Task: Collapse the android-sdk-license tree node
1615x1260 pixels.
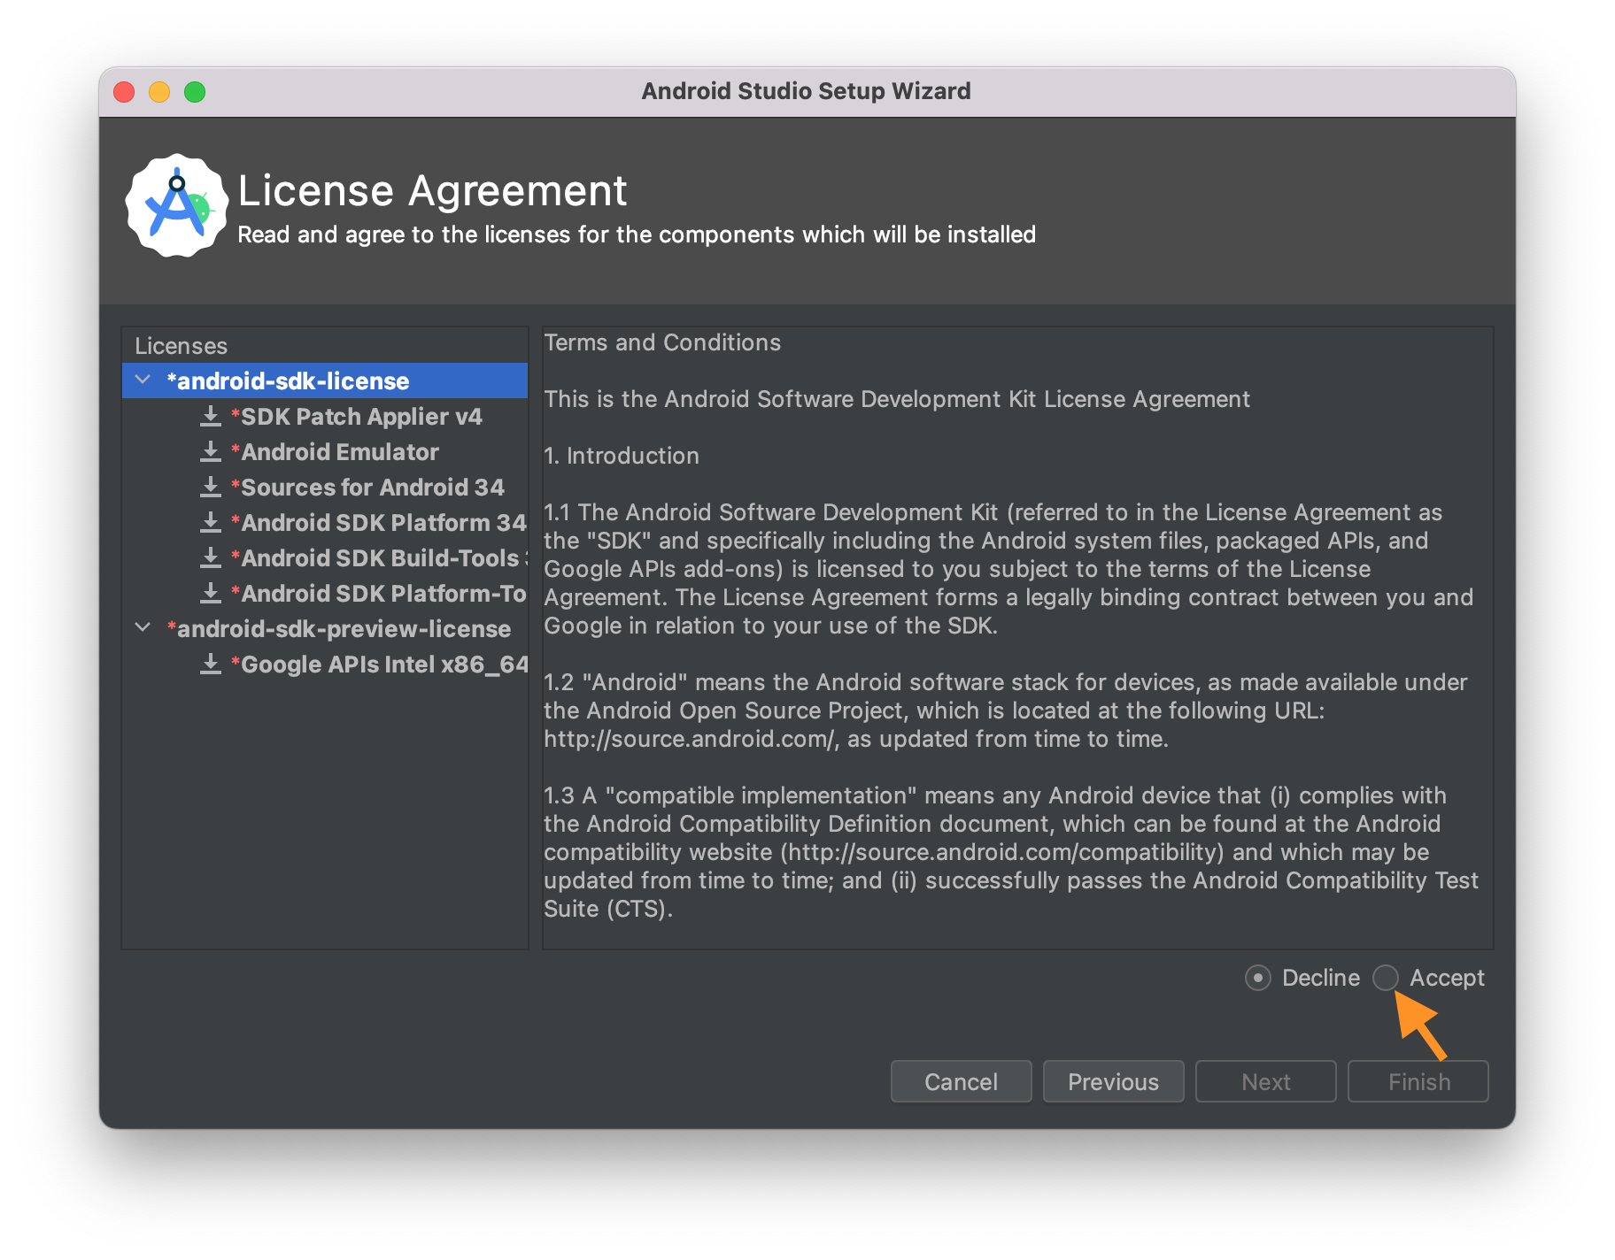Action: click(x=143, y=380)
